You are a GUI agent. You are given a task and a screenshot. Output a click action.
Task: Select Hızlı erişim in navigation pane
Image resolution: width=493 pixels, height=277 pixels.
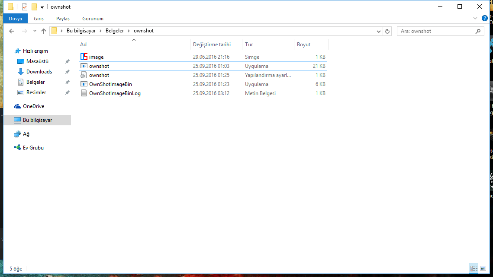(35, 51)
